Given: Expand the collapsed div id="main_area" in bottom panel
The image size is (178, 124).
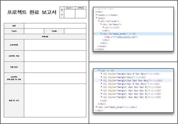Looking at the screenshot, I should (96, 107).
